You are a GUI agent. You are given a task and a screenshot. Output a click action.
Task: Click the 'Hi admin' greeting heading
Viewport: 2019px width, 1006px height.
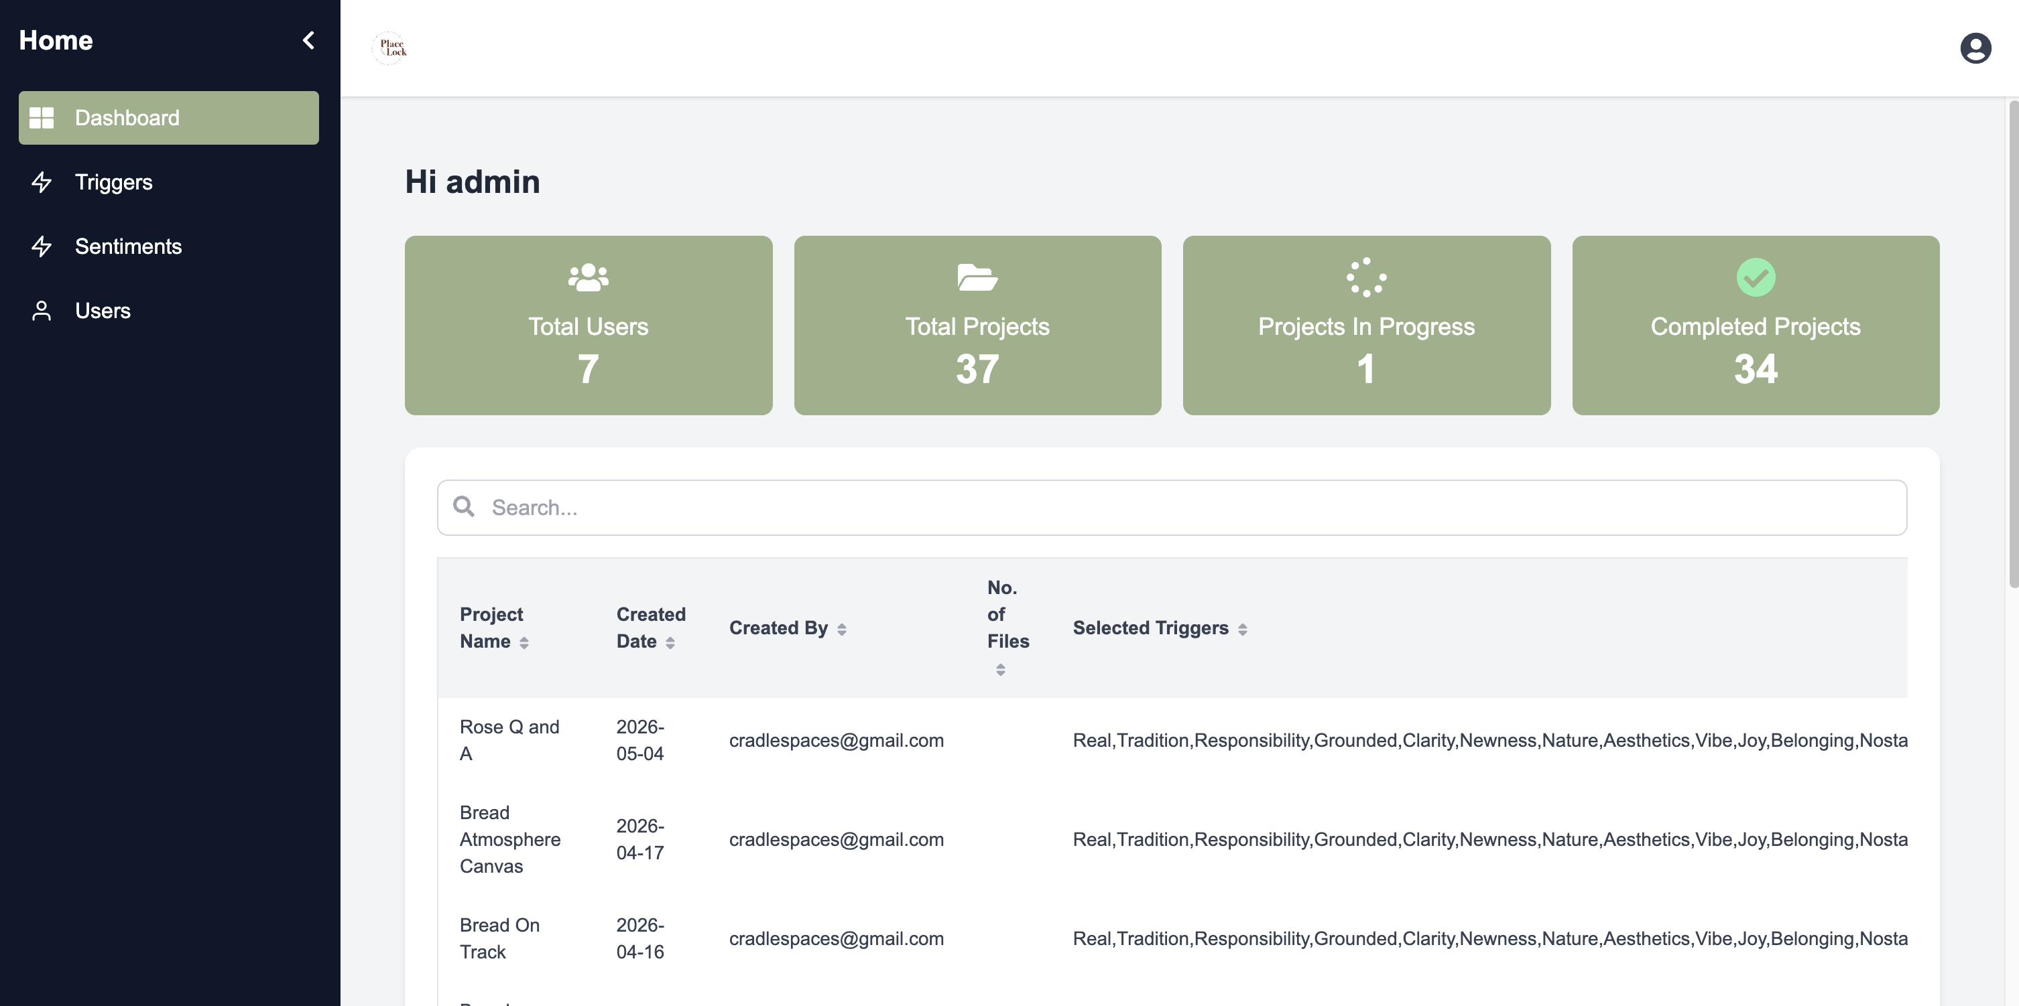[x=473, y=182]
